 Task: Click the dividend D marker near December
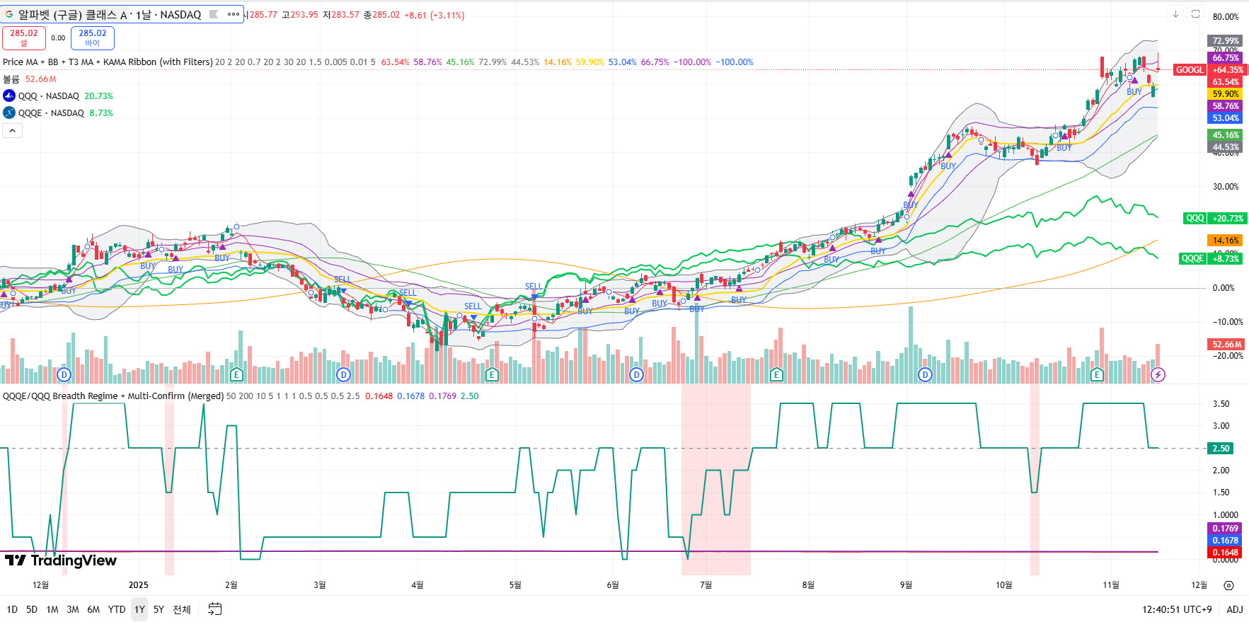click(64, 374)
